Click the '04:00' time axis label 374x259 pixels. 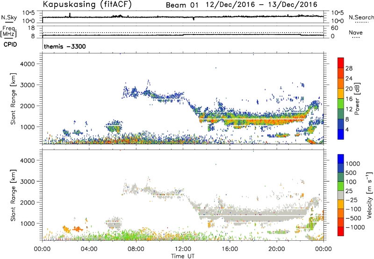(x=89, y=249)
